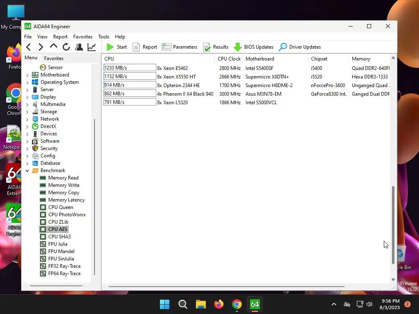Open the Report menu
The image size is (419, 314).
point(60,37)
